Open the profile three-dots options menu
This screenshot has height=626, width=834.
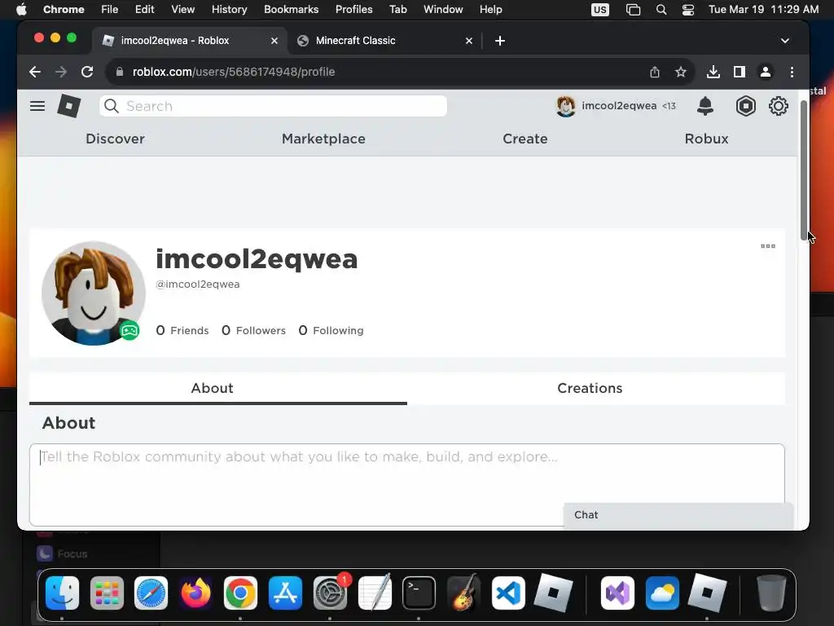[767, 246]
